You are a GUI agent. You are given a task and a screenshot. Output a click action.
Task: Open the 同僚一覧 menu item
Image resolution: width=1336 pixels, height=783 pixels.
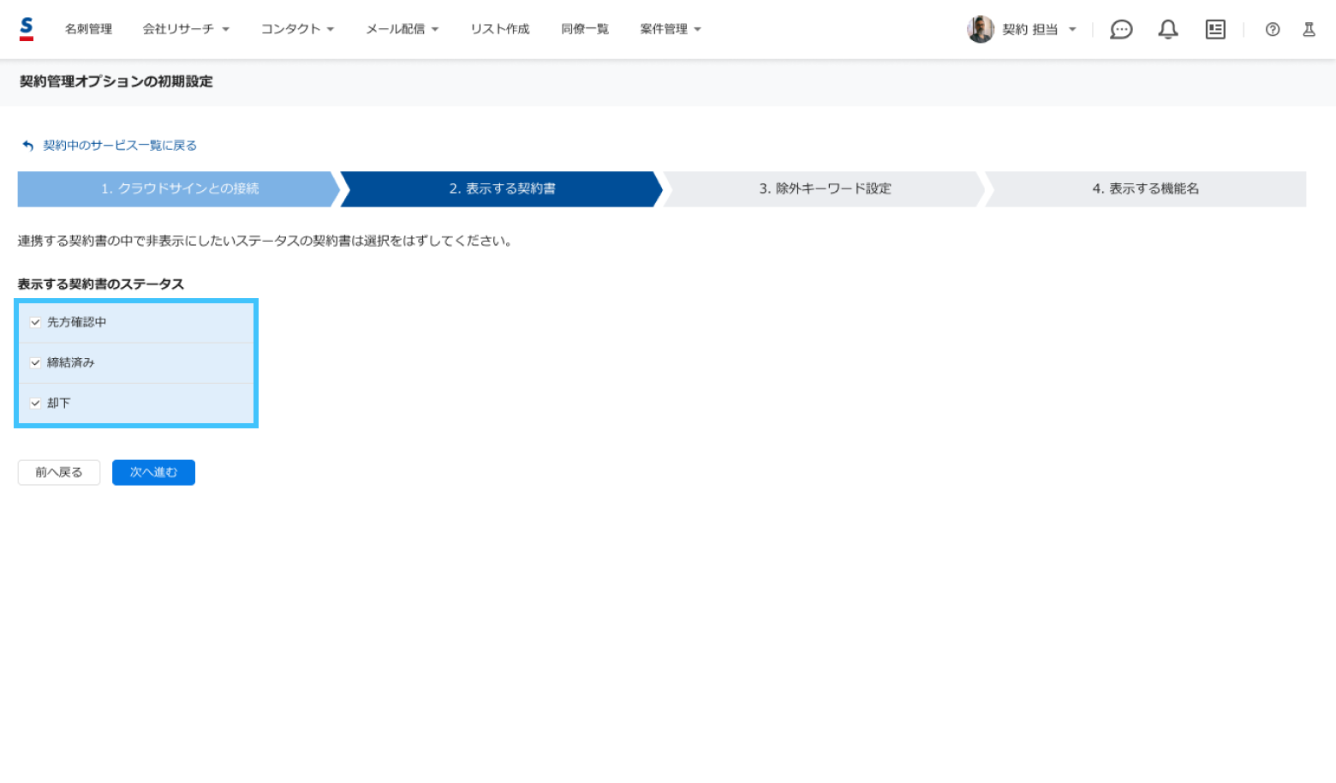pyautogui.click(x=585, y=29)
